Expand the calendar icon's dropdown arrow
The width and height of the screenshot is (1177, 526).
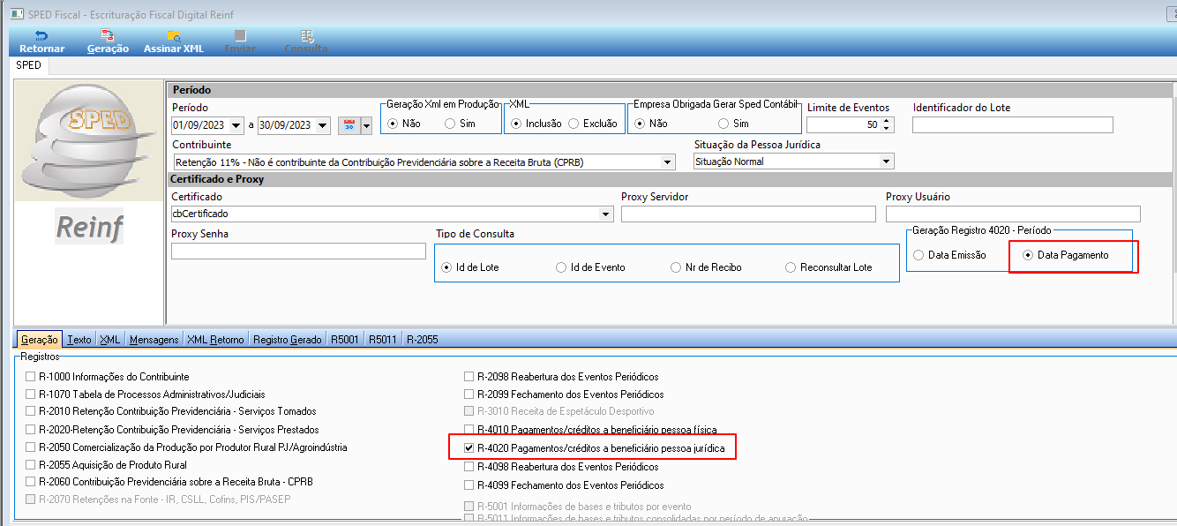[x=367, y=125]
